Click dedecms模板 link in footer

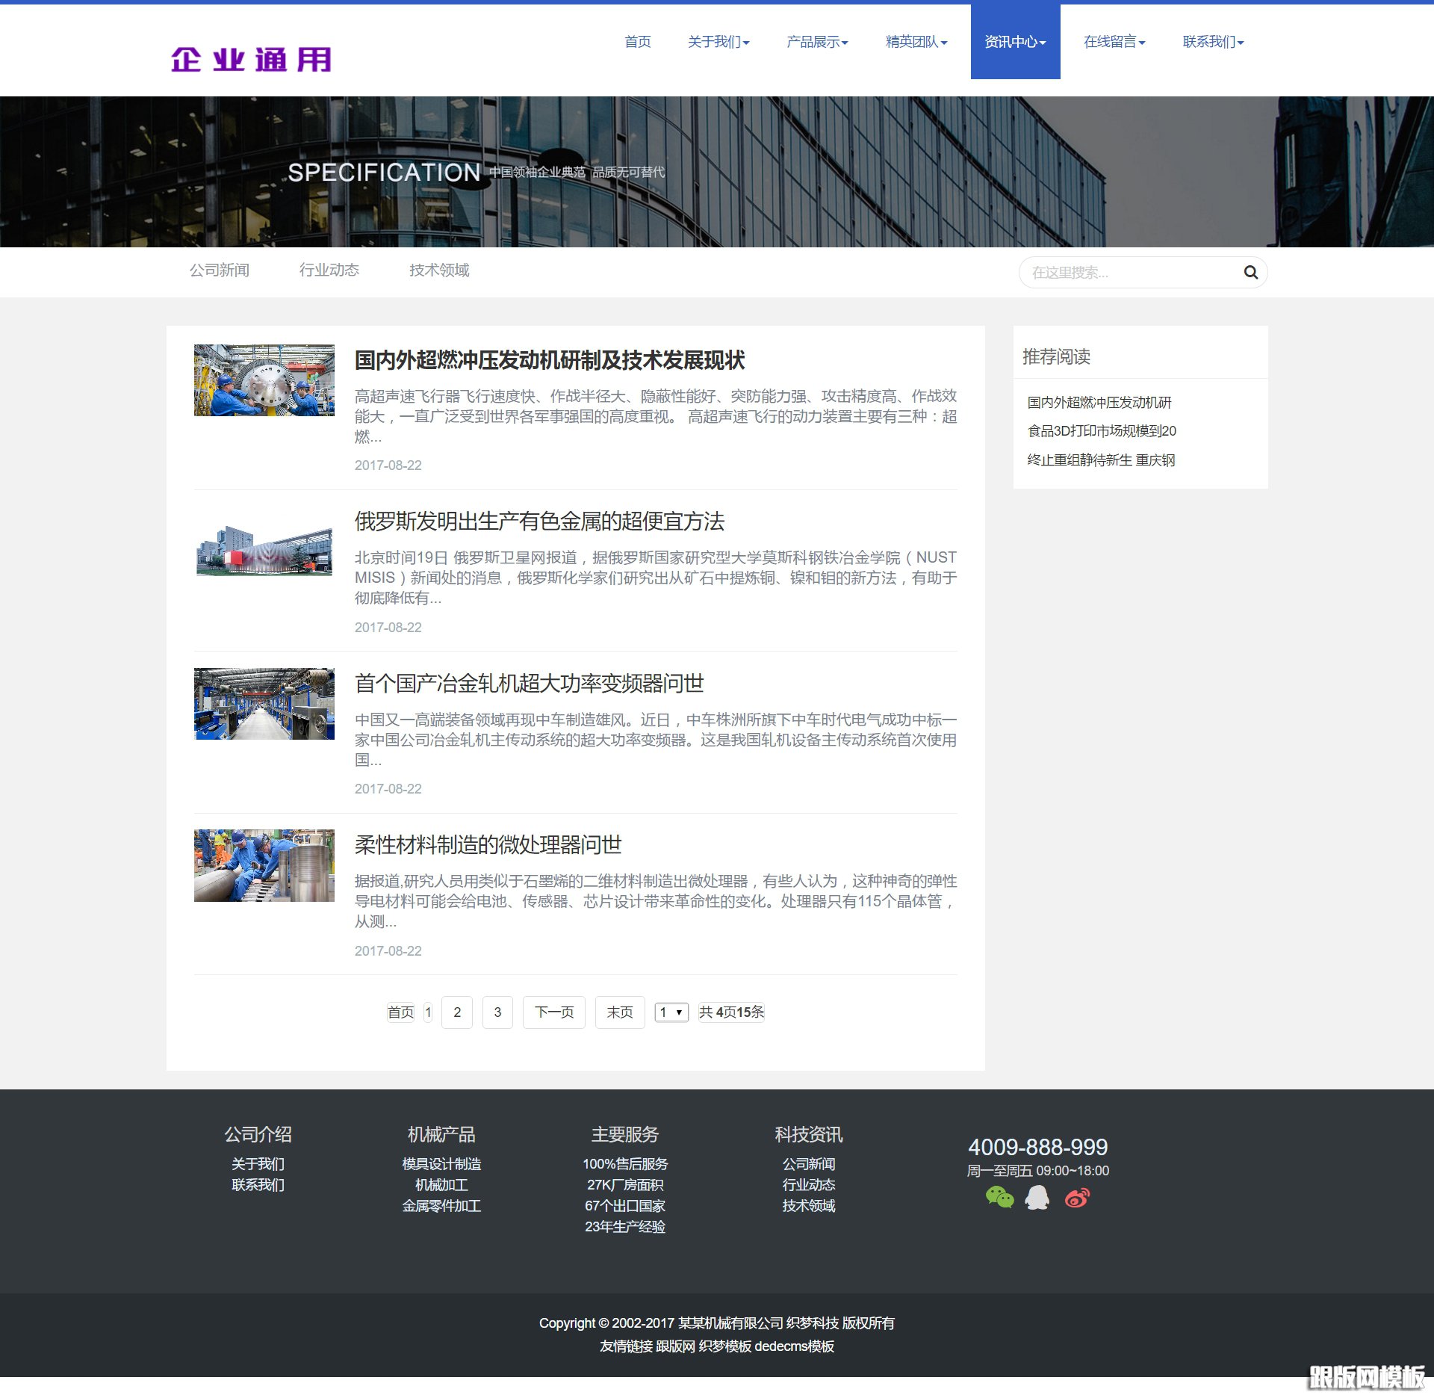tap(795, 1346)
